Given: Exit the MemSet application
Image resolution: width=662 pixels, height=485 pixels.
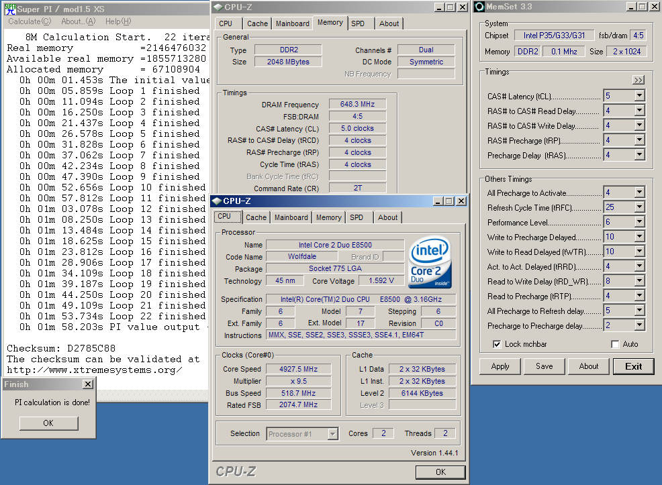Looking at the screenshot, I should [x=633, y=366].
